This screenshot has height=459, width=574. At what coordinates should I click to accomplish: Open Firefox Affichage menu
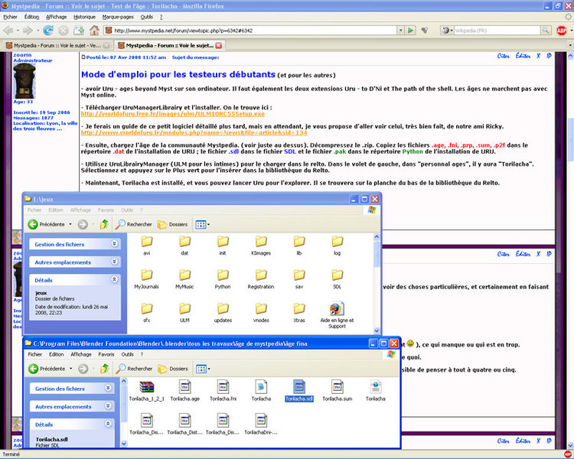57,17
